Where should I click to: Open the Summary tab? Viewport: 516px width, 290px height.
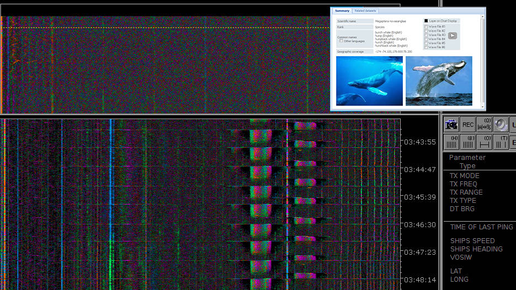point(342,11)
